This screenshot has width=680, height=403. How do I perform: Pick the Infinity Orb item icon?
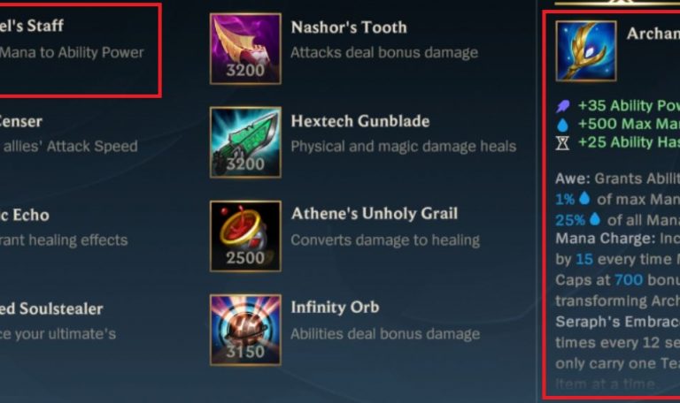coord(245,331)
